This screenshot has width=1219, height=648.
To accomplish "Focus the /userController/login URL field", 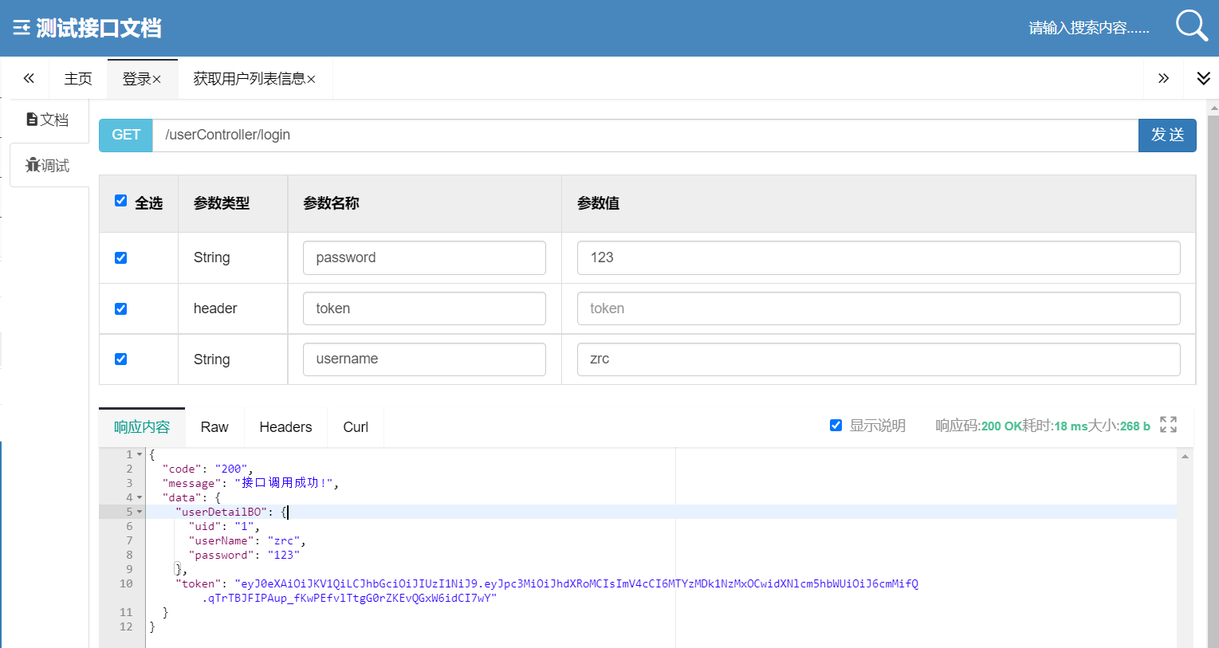I will point(645,135).
